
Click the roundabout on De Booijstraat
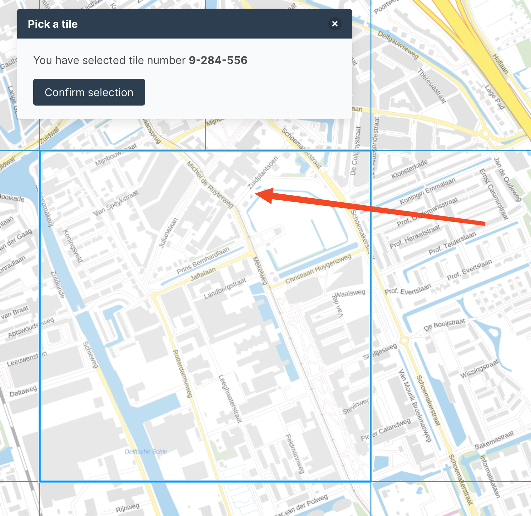pos(405,341)
